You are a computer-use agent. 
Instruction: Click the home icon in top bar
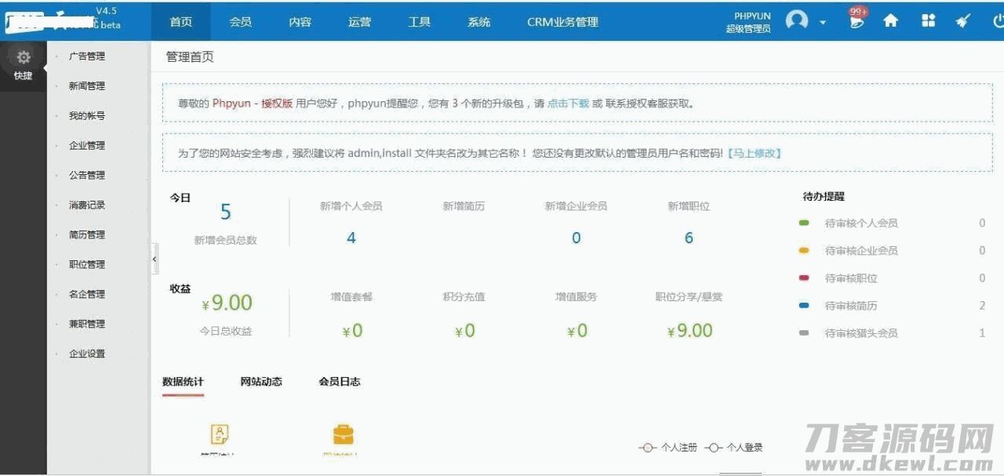pos(891,21)
